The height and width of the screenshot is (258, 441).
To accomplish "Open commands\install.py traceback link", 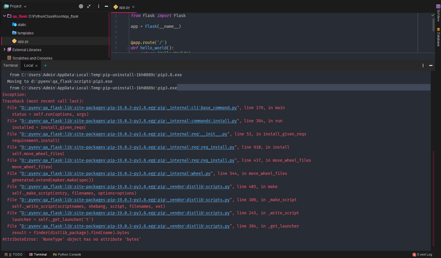I will click(129, 121).
